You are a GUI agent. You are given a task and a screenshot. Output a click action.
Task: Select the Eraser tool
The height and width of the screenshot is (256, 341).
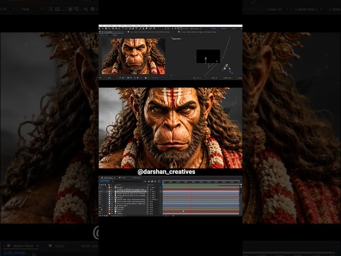tap(147, 28)
